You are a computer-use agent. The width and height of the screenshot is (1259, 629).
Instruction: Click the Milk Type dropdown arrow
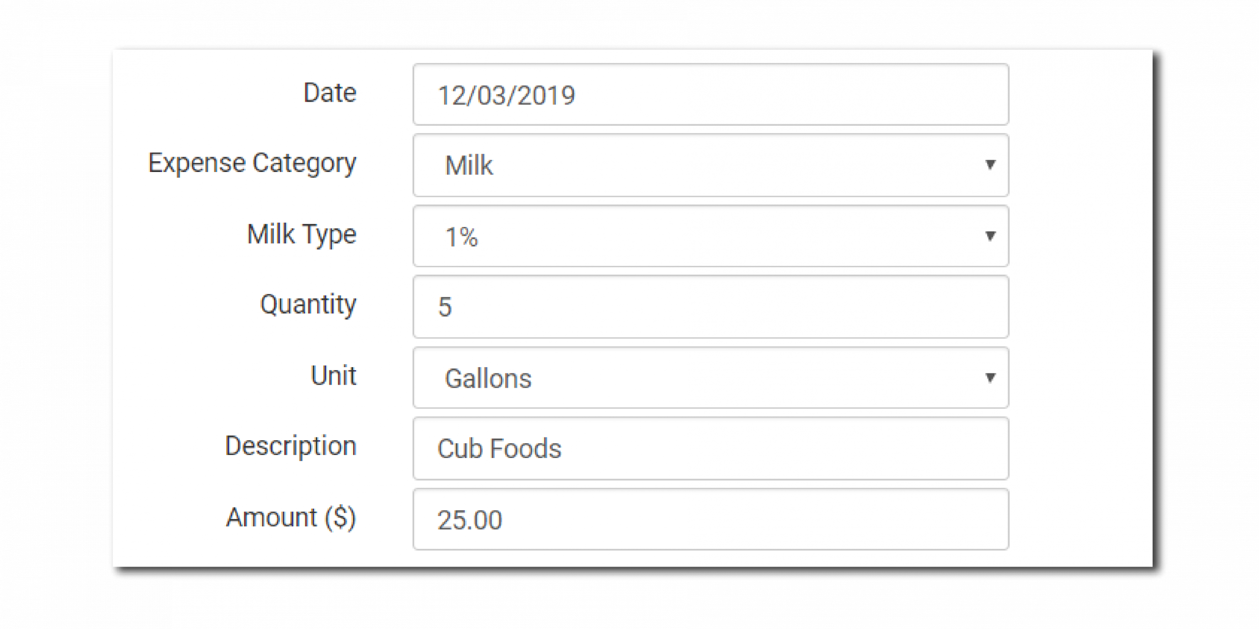coord(990,236)
